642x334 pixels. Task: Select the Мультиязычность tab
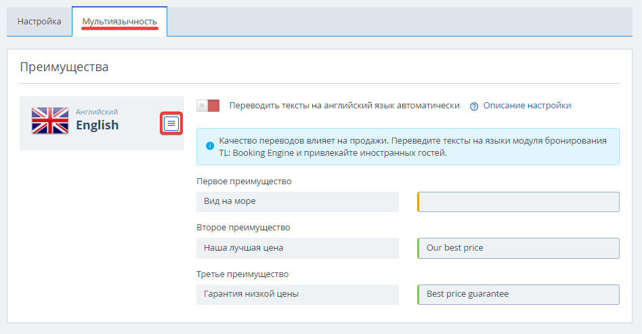click(120, 21)
